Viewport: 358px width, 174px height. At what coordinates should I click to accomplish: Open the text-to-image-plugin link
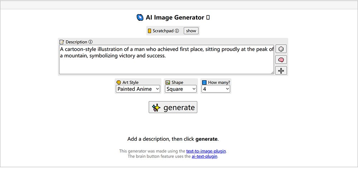pos(206,151)
